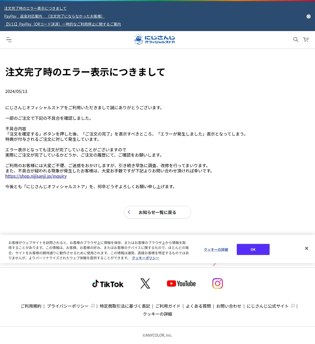Open よくある質問 footer link
Viewport: 315px width, 344px height.
(x=198, y=306)
